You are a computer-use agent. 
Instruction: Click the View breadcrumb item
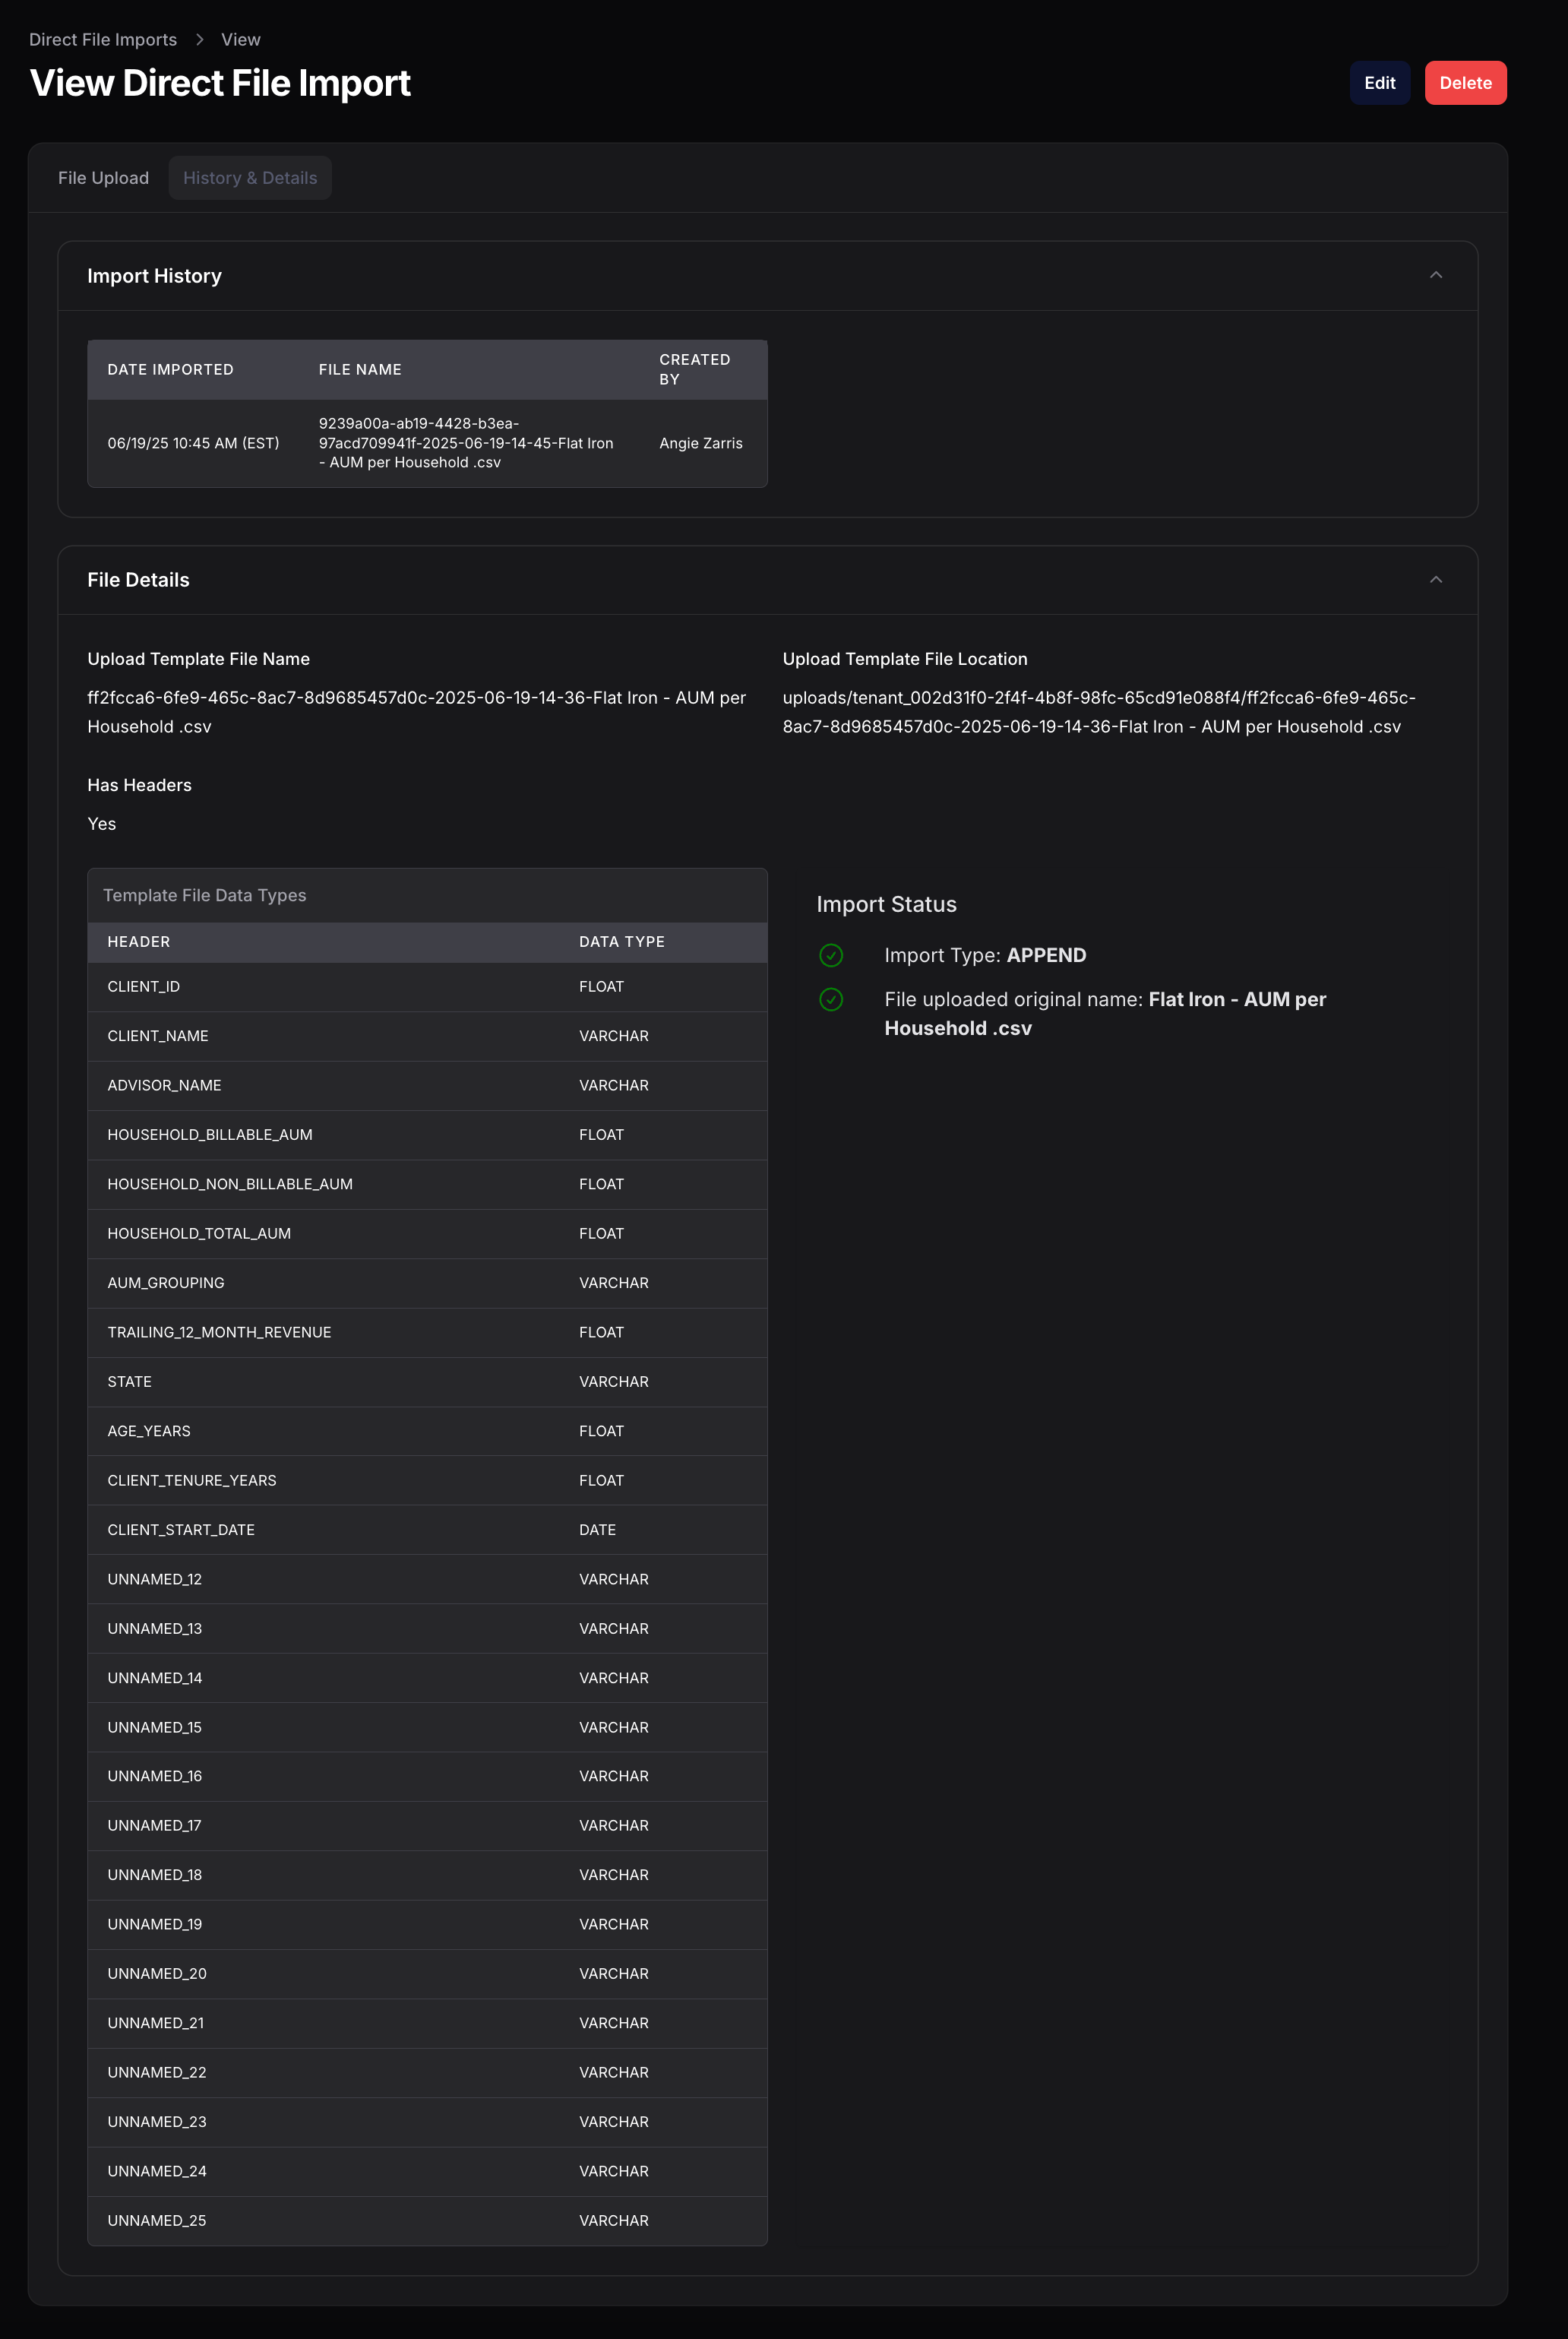click(240, 39)
